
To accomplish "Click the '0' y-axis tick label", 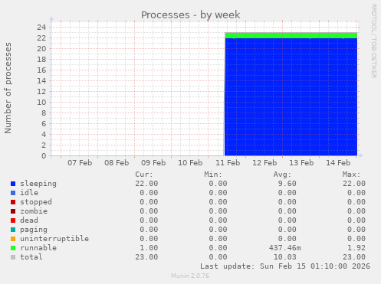I will 44,156.
